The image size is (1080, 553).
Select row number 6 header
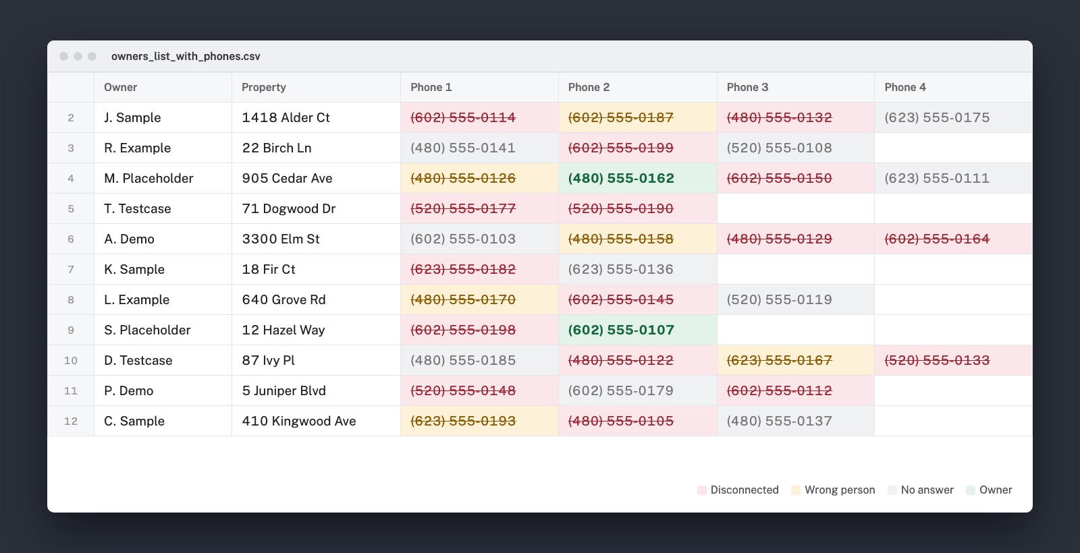tap(71, 239)
